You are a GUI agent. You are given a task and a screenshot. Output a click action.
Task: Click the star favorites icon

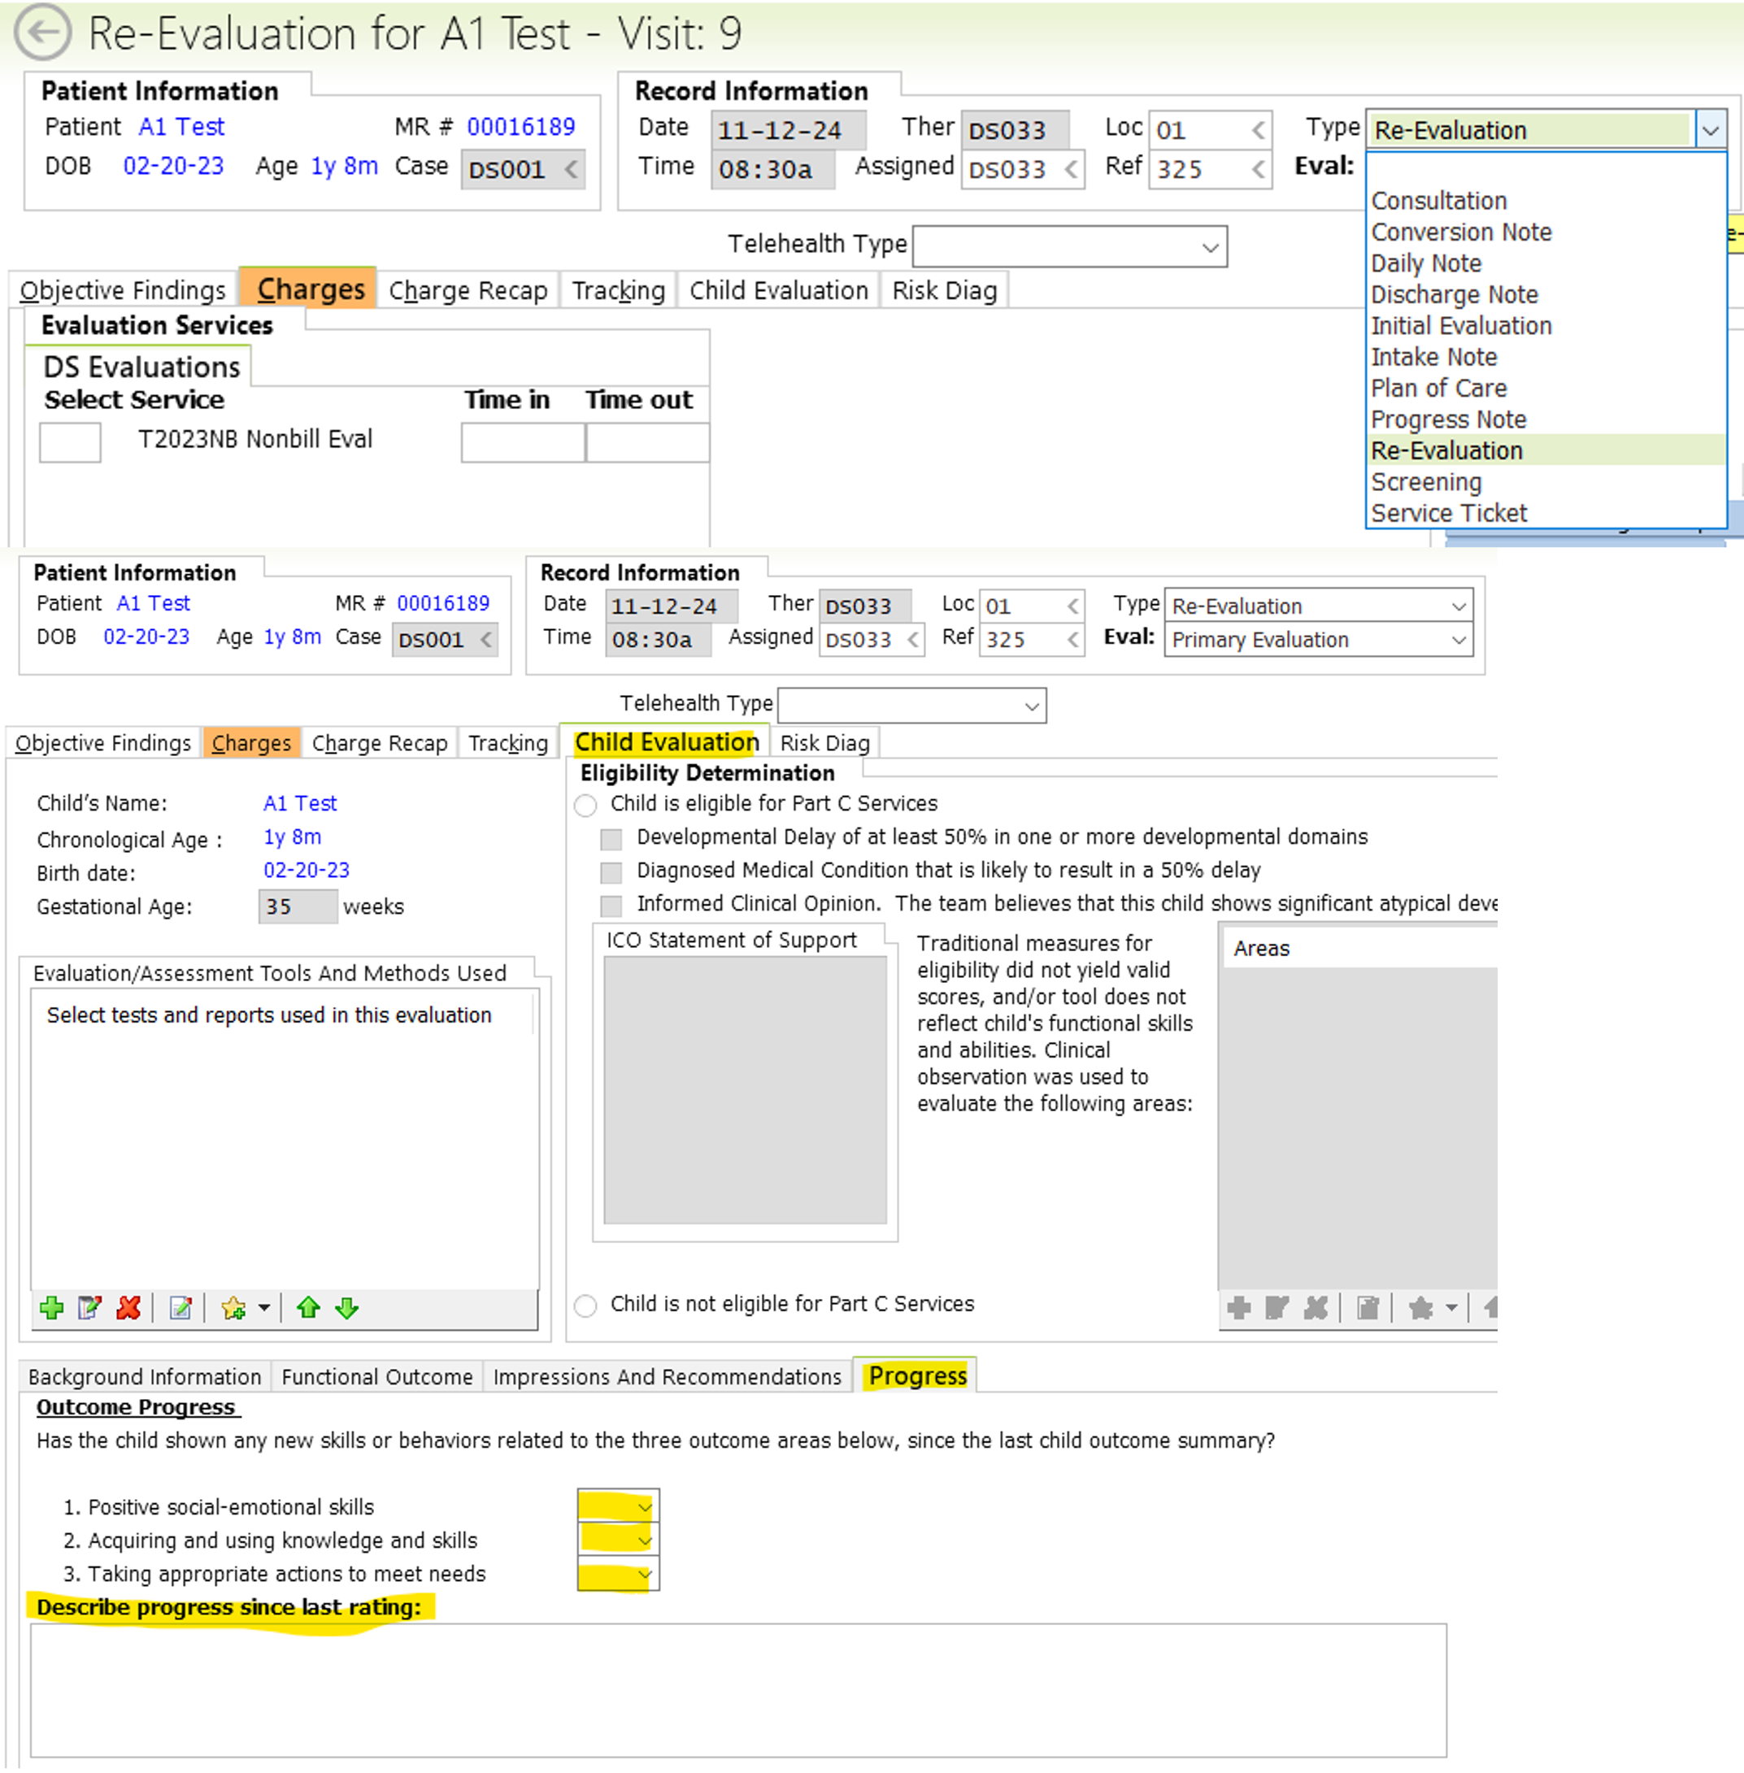coord(233,1308)
